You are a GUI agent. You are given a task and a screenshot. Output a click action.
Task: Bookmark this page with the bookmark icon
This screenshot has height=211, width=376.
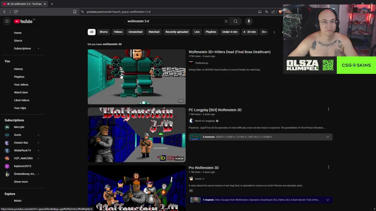coord(75,12)
